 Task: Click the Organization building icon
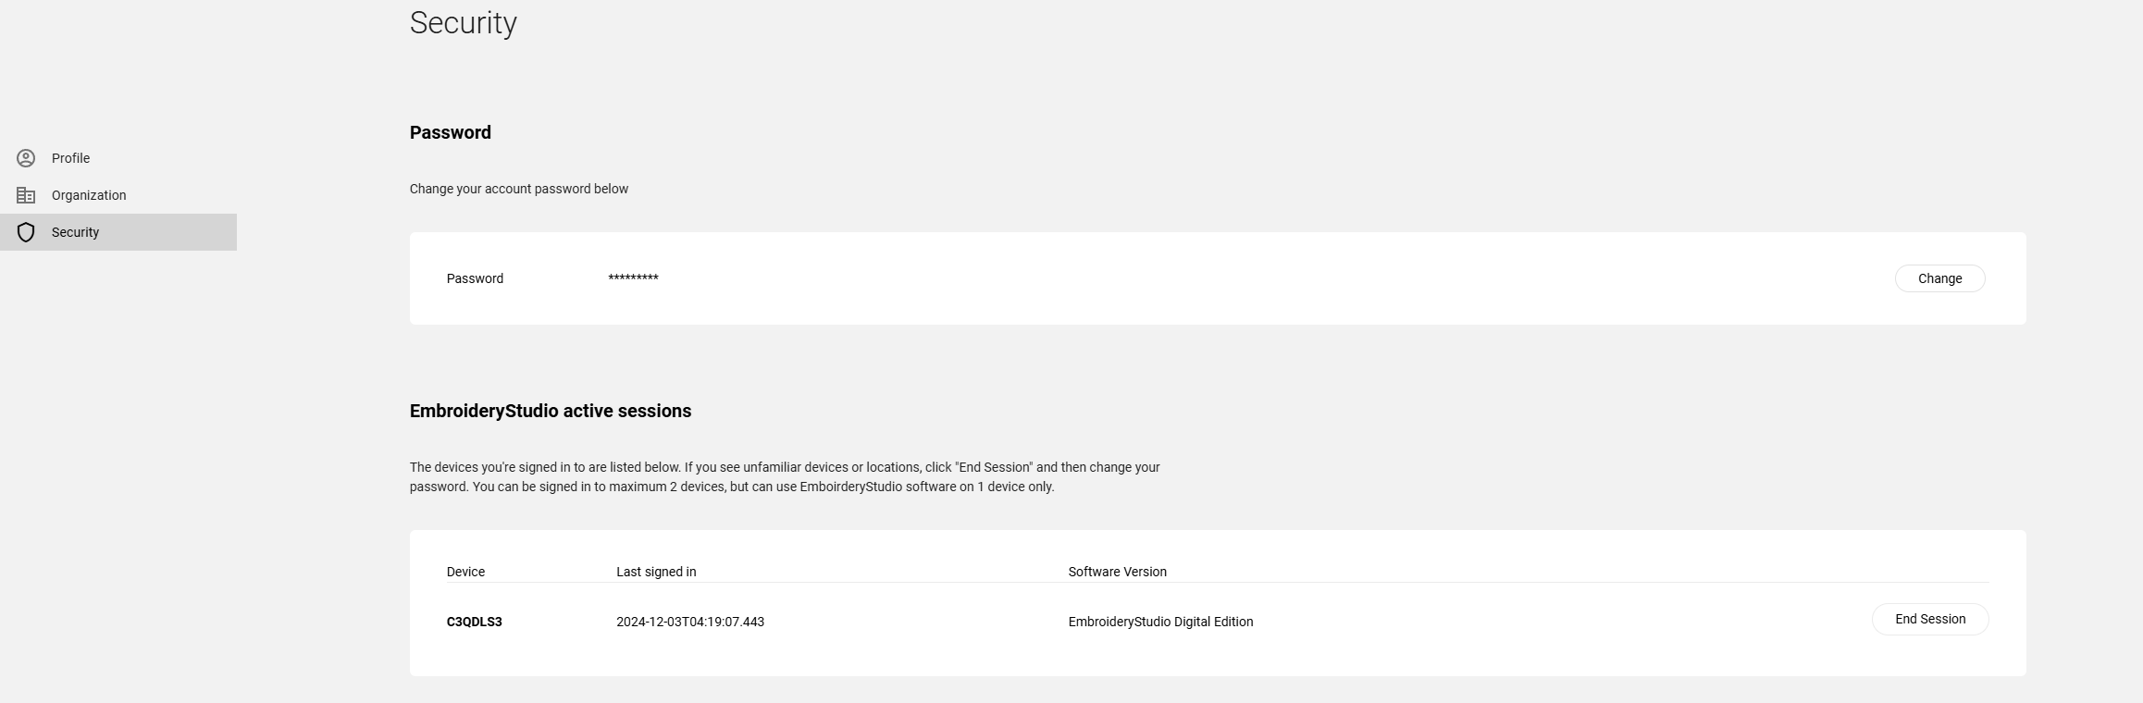coord(26,195)
